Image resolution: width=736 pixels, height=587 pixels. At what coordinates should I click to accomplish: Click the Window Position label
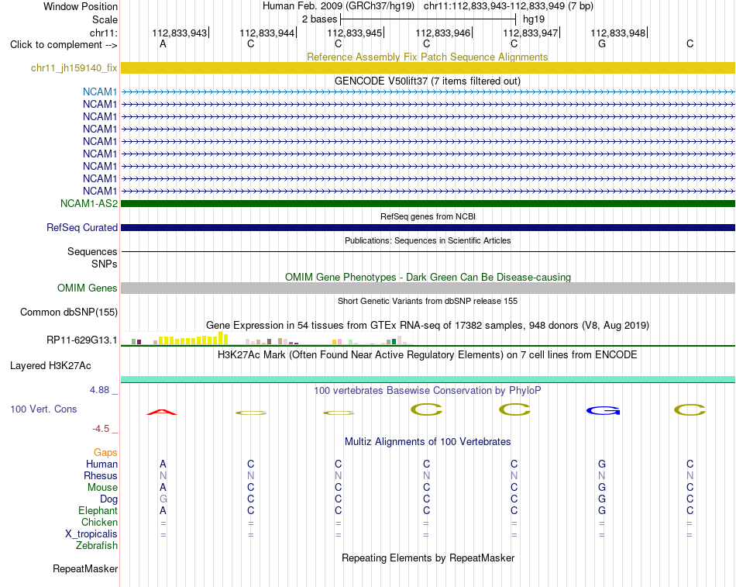(81, 6)
